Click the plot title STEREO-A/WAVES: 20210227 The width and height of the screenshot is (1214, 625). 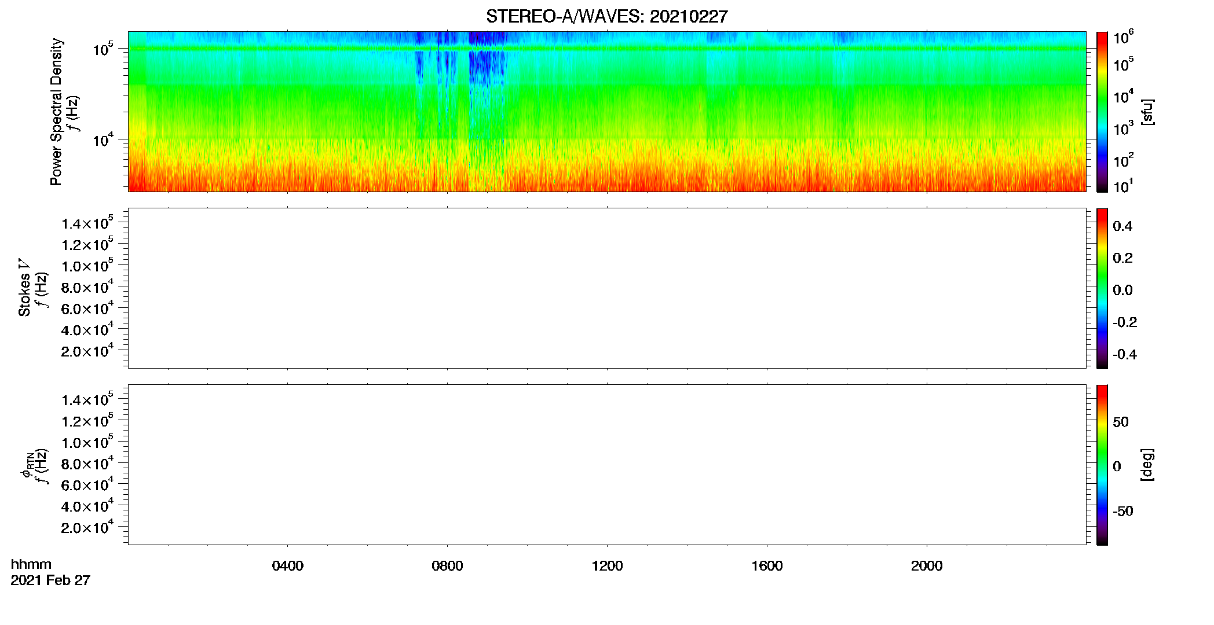(606, 17)
